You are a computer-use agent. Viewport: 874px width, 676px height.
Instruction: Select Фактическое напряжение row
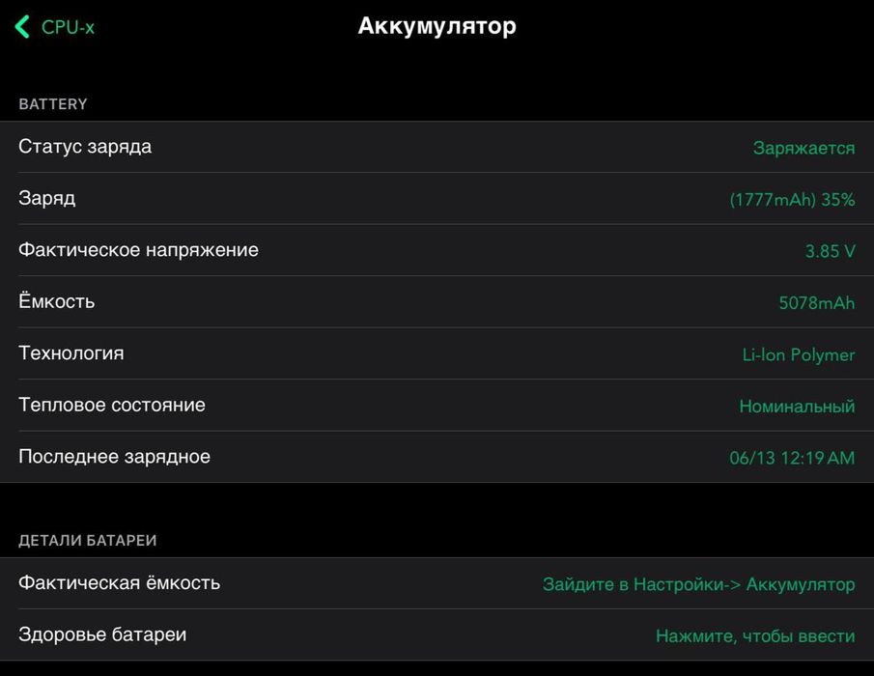(138, 250)
